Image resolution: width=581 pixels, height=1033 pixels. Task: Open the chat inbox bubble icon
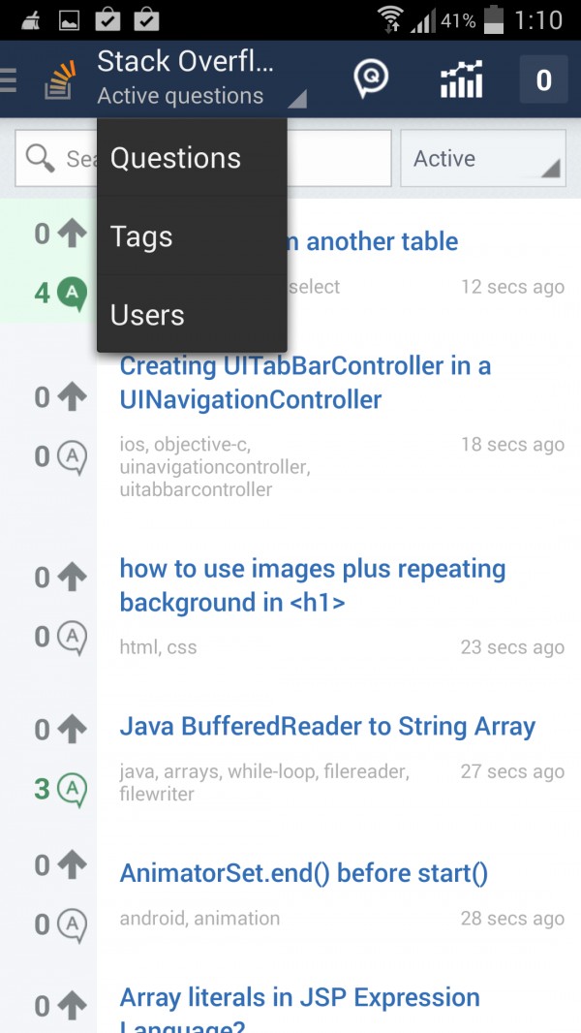[x=371, y=78]
